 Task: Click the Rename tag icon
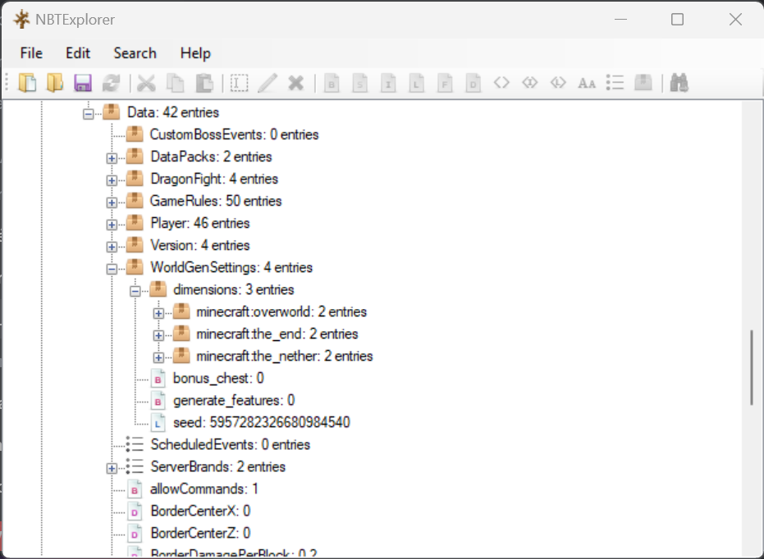239,83
